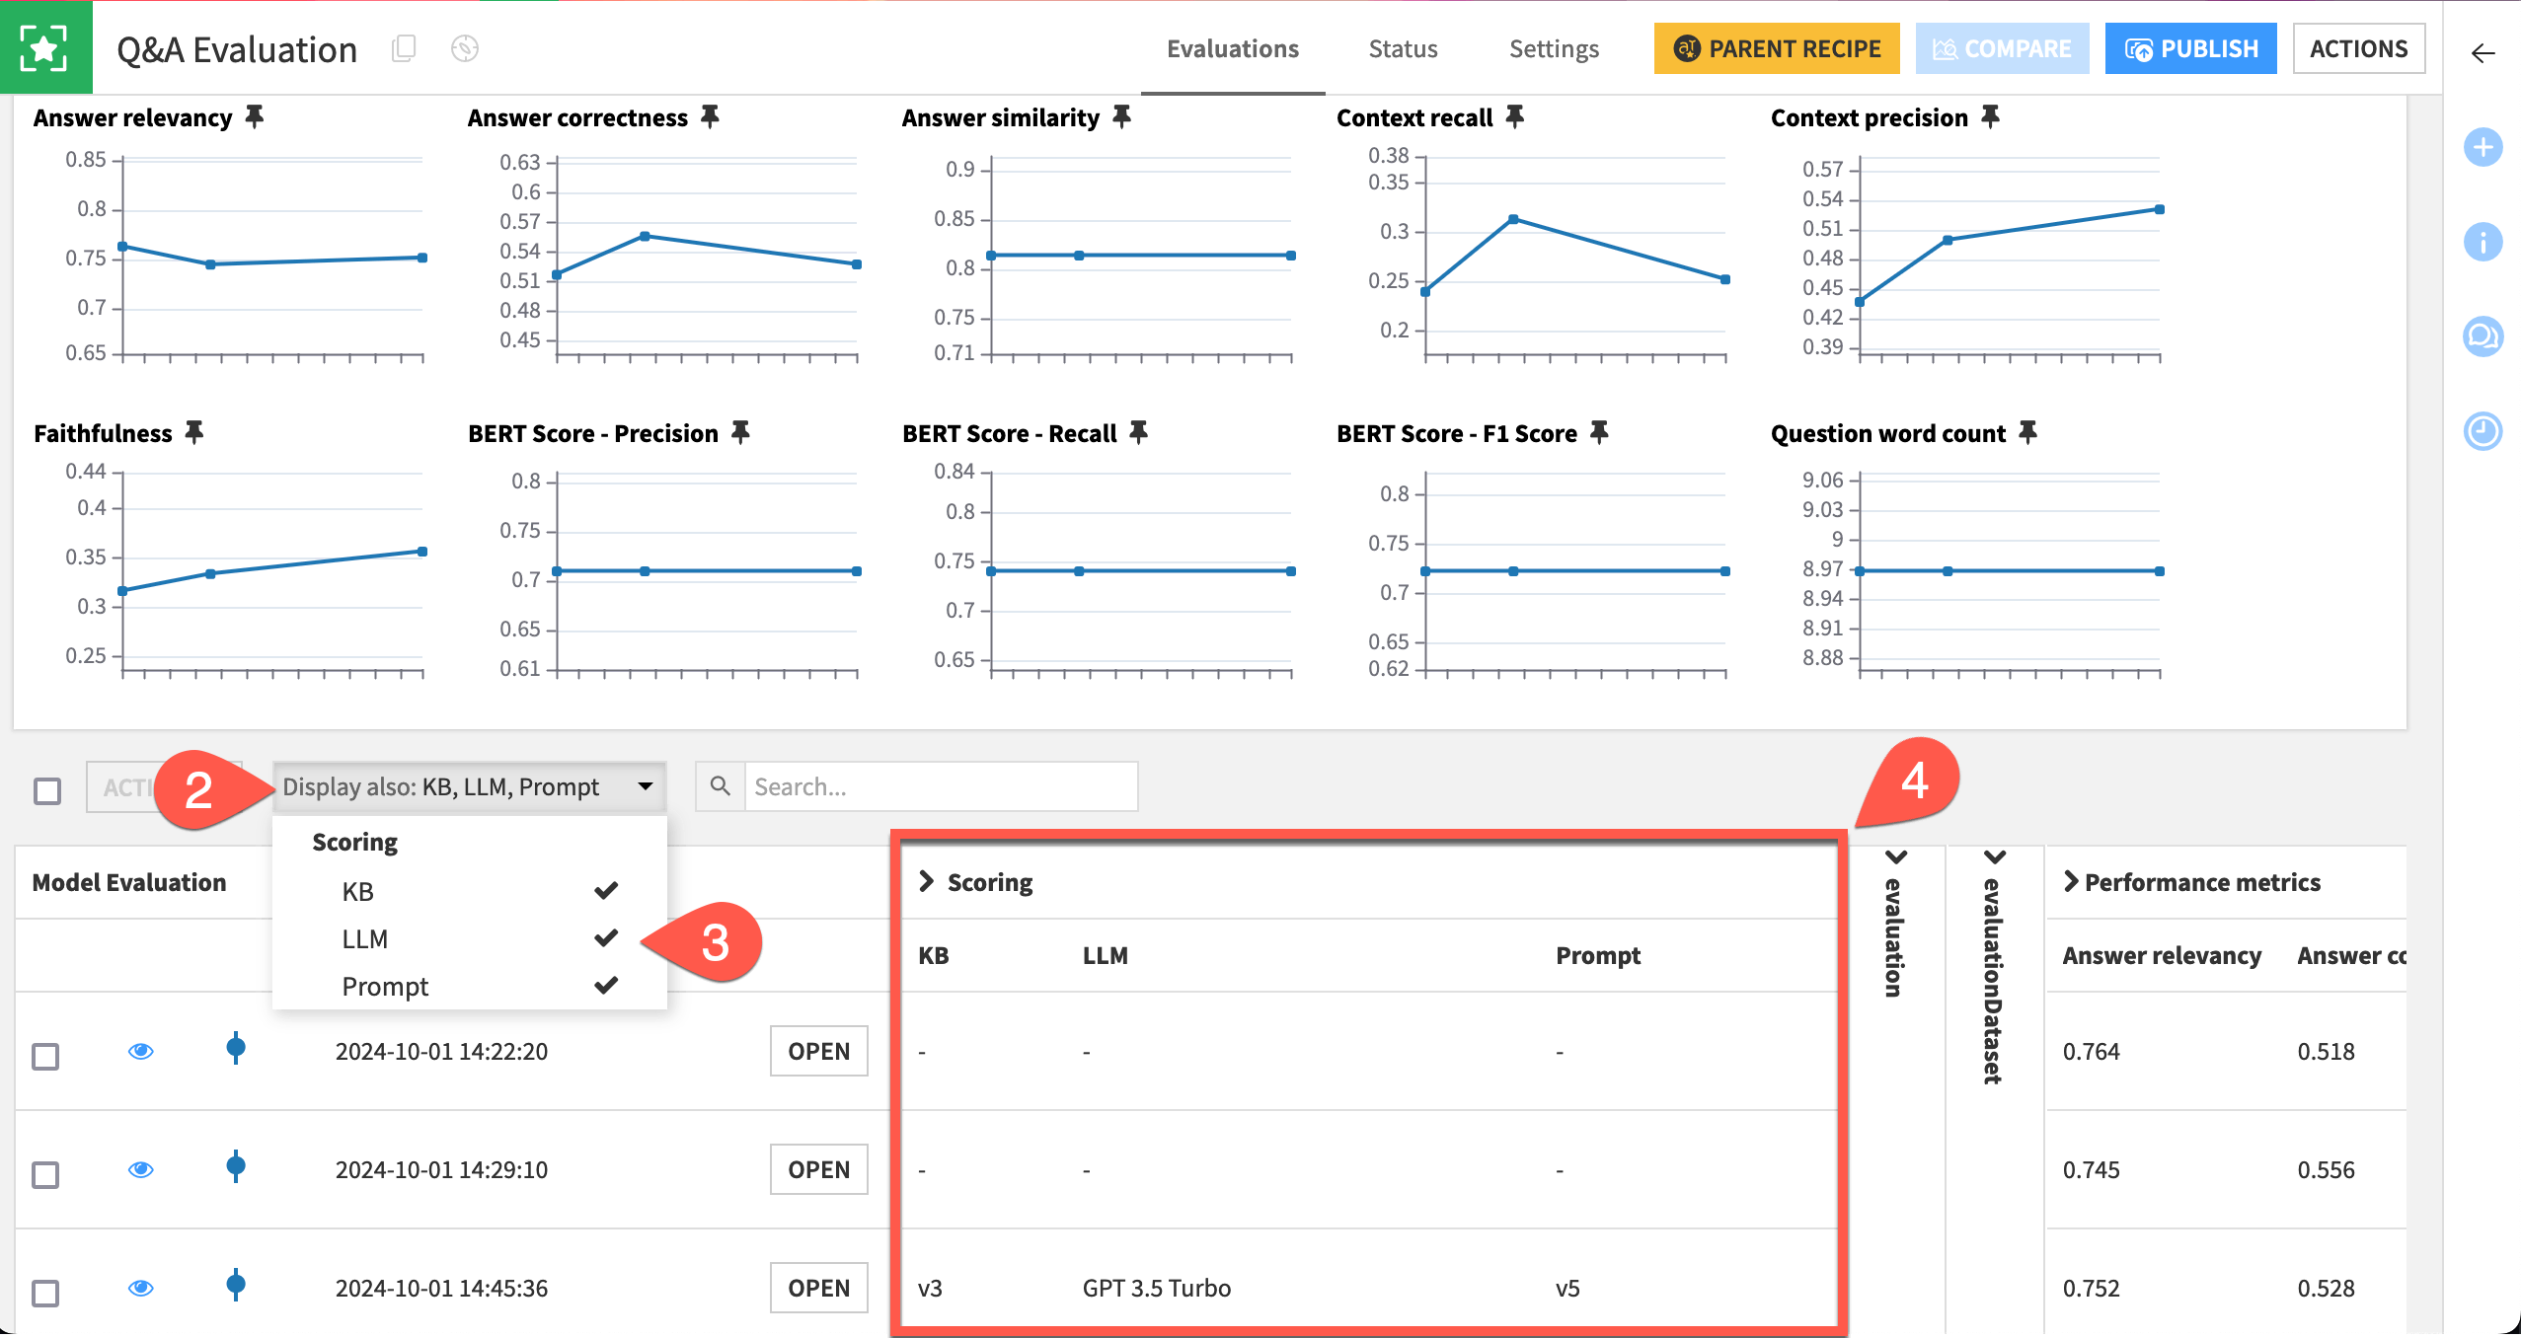This screenshot has width=2521, height=1338.
Task: Click the compass icon next to the title
Action: coord(465,48)
